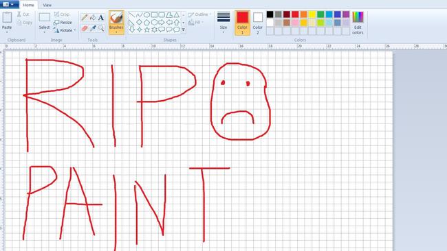Viewport: 447px width, 251px height.
Task: Open the Brushes dropdown arrow
Action: 116,32
